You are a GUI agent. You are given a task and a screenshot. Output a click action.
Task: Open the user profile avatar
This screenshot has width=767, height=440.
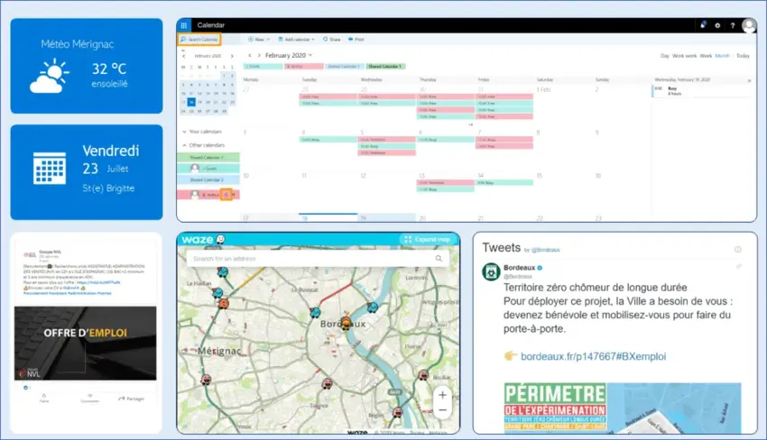[748, 26]
